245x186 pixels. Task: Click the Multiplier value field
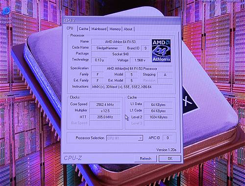point(105,111)
